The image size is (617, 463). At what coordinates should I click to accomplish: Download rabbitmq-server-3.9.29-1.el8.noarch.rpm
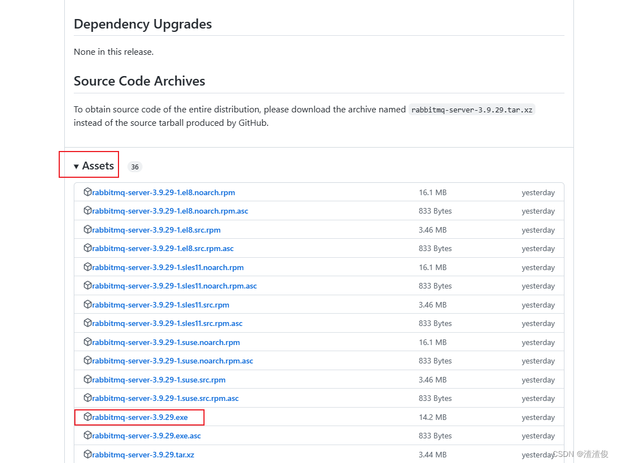tap(163, 192)
